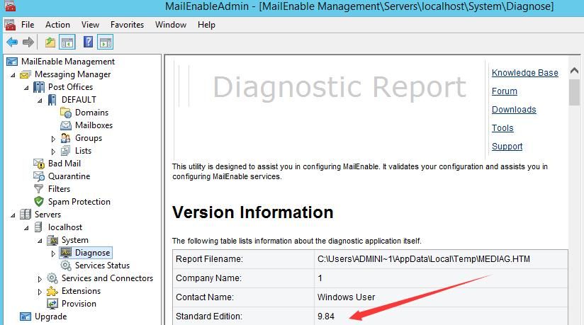
Task: Click the System monitor icon
Action: point(52,240)
